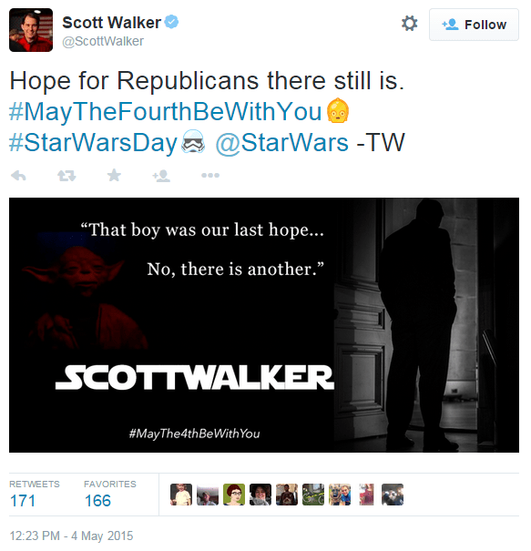The height and width of the screenshot is (551, 531).
Task: Open the 12:23 PM - 4 May 2015 timestamp
Action: (x=71, y=536)
